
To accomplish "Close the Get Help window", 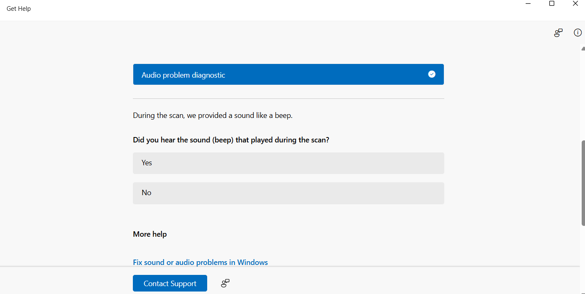I will coord(575,4).
